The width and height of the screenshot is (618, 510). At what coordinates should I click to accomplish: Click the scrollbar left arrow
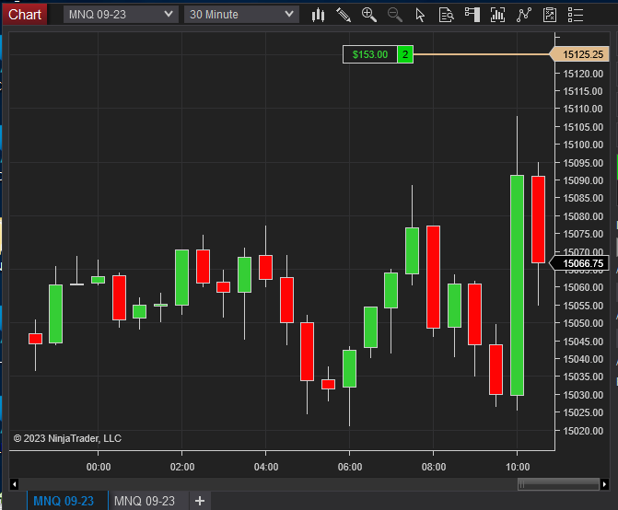click(14, 484)
